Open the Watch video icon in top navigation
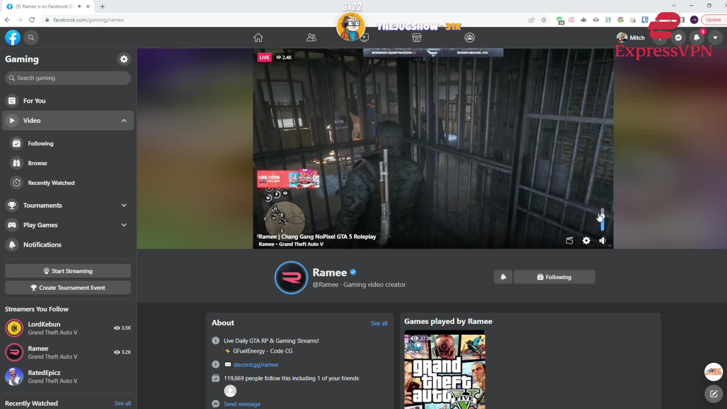This screenshot has height=409, width=727. [x=364, y=38]
